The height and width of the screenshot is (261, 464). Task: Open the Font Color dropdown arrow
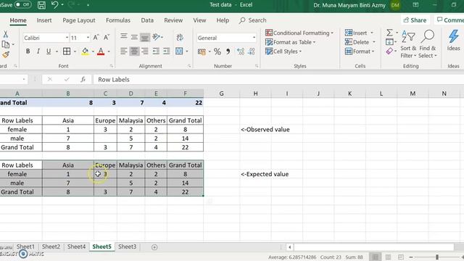(x=109, y=51)
